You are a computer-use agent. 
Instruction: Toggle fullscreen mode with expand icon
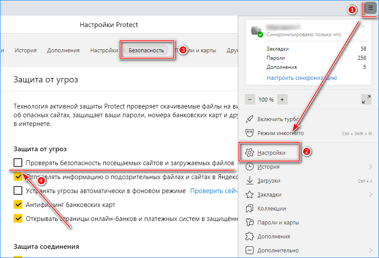point(366,99)
